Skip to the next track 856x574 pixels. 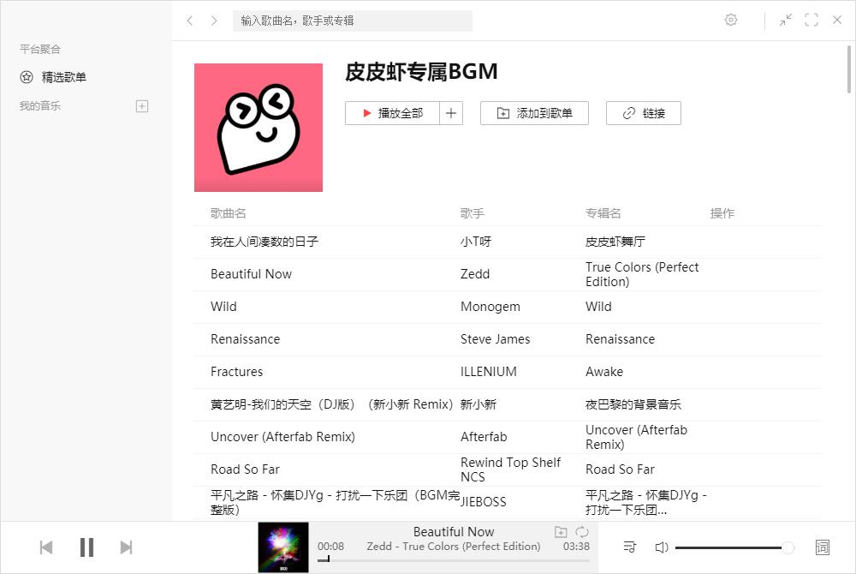126,547
